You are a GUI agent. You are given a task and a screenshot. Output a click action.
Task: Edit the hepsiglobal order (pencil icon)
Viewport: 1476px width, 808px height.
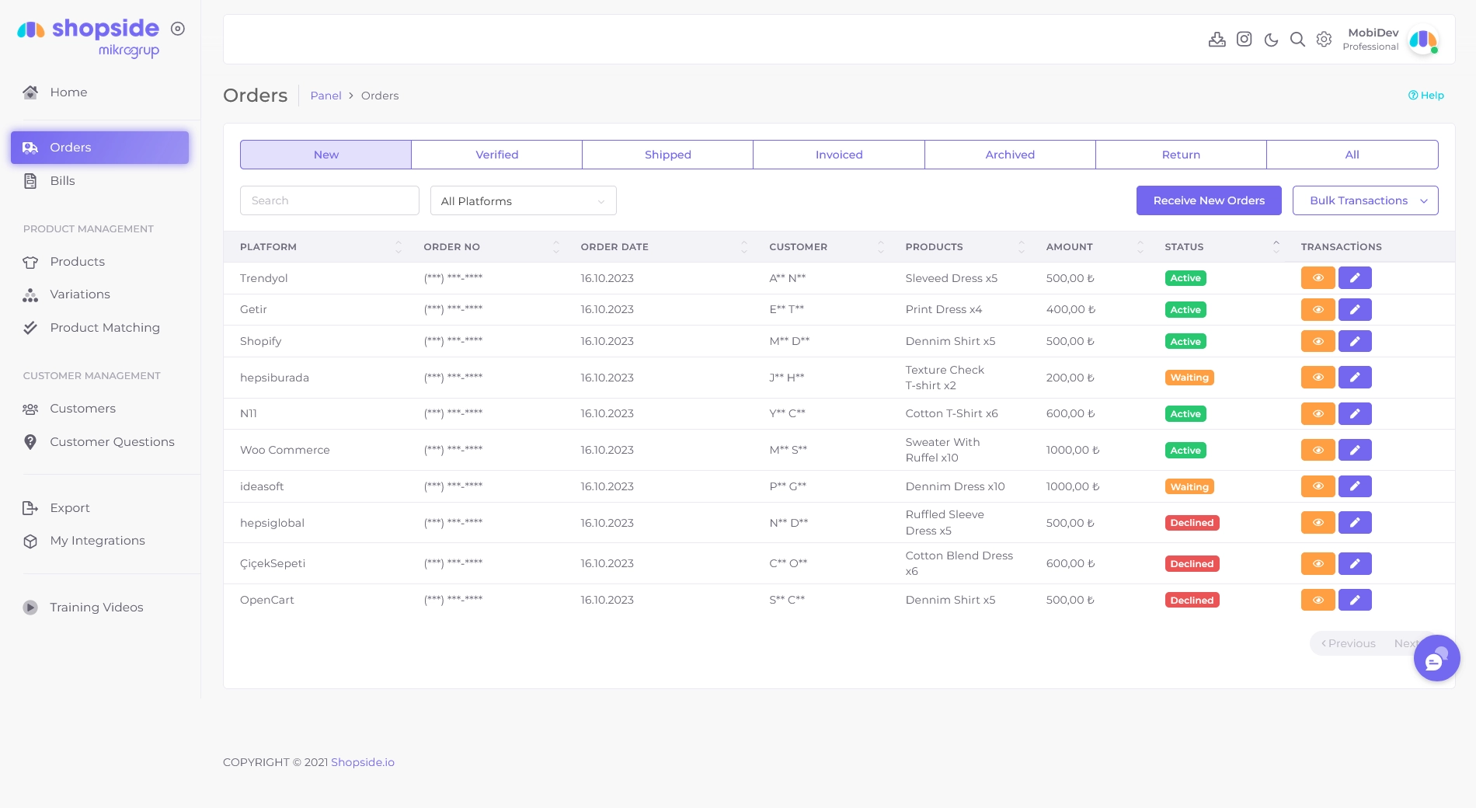pyautogui.click(x=1355, y=523)
